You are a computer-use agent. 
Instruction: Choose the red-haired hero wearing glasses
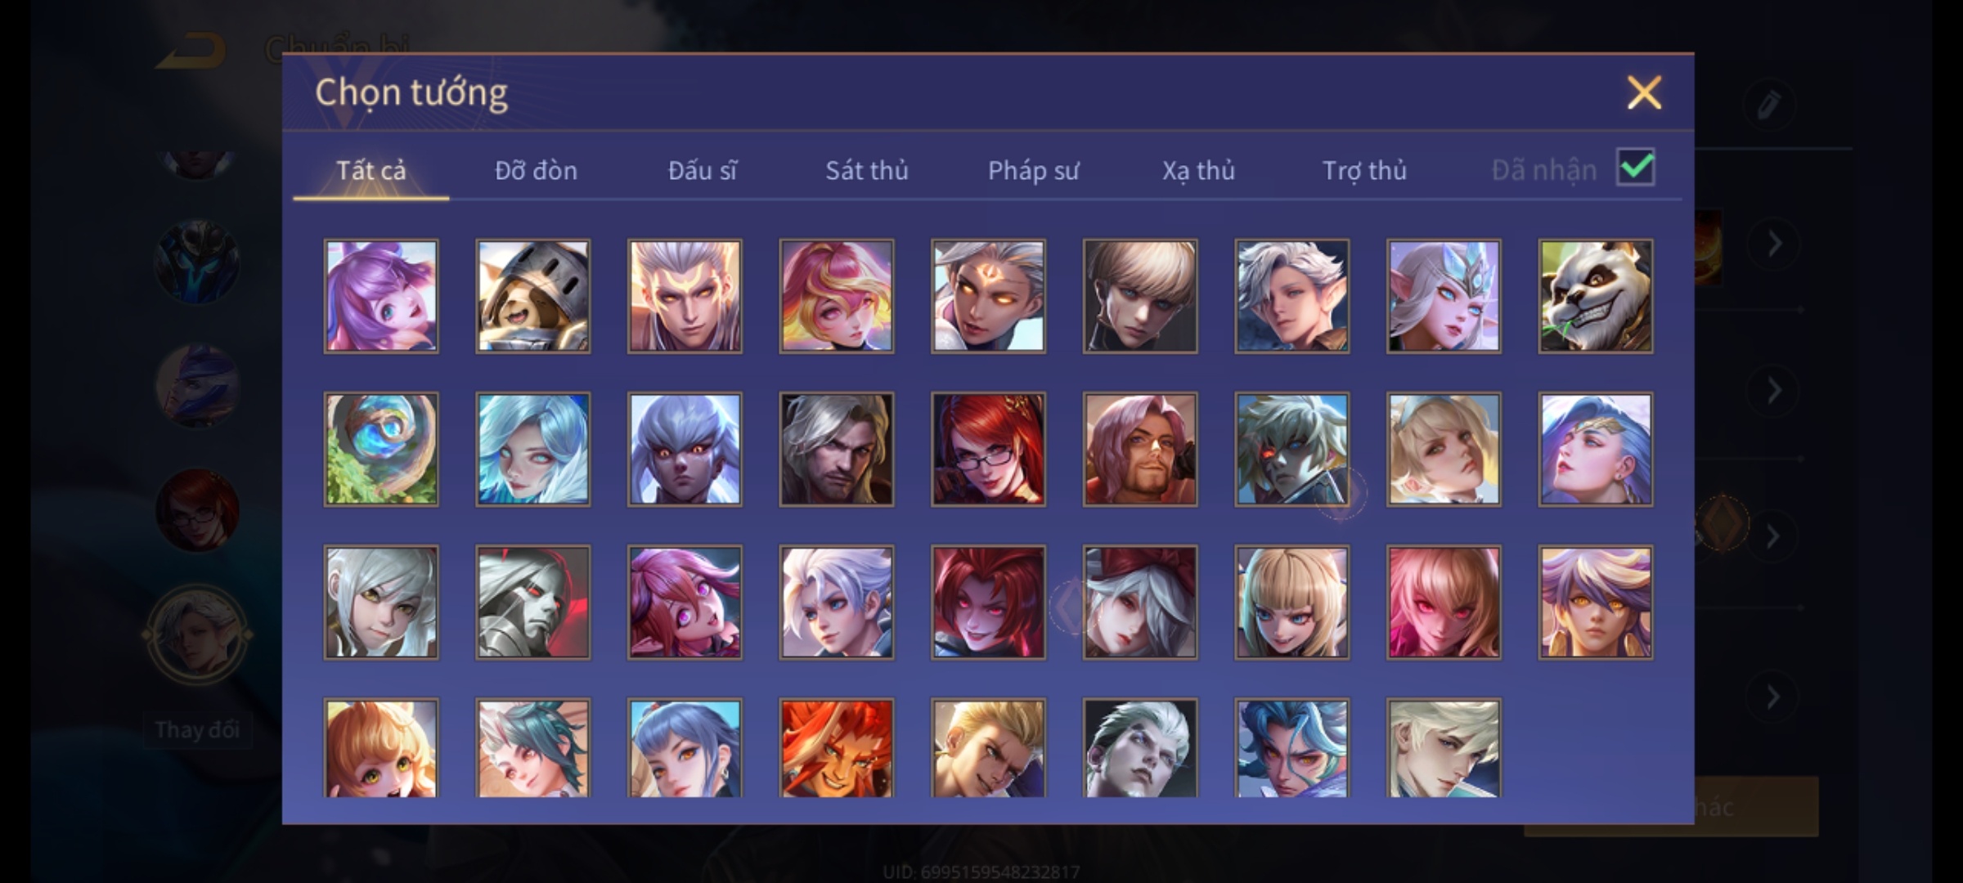click(988, 449)
